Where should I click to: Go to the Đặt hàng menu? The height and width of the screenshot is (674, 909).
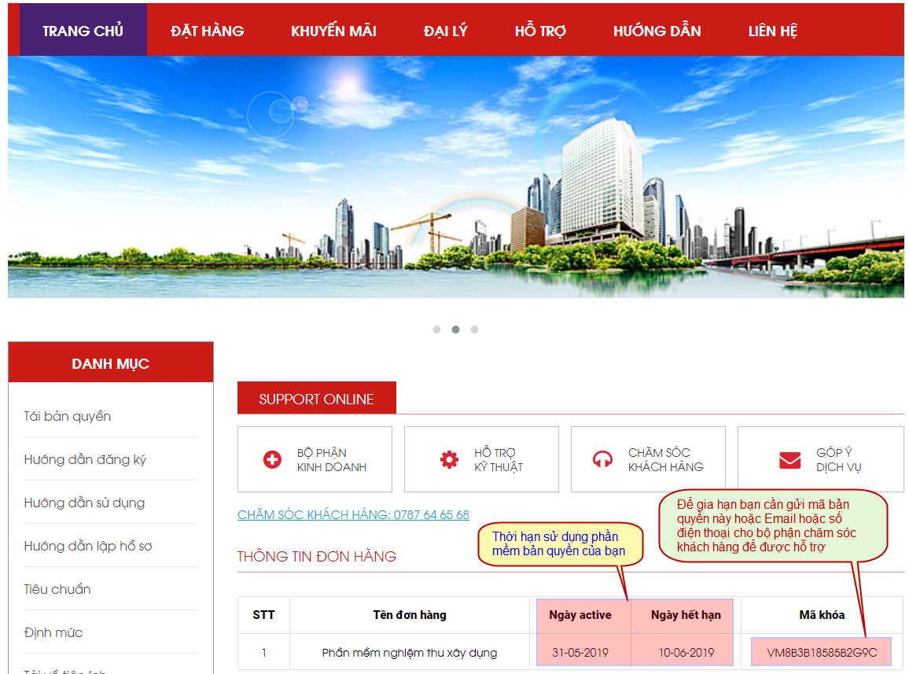pos(207,31)
